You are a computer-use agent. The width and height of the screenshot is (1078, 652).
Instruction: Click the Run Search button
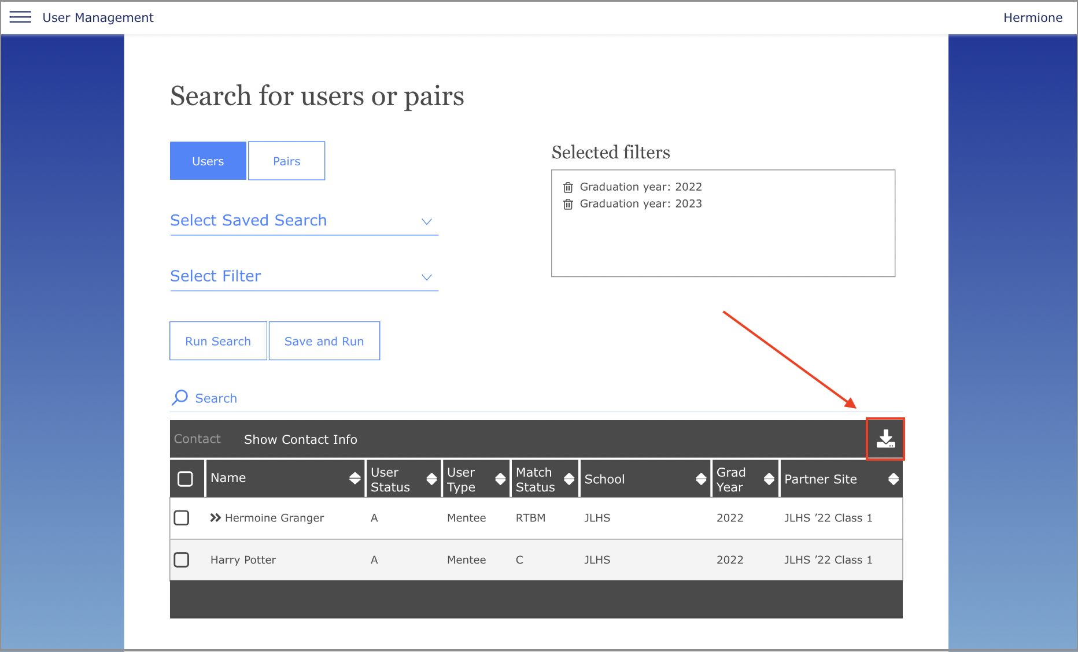218,341
